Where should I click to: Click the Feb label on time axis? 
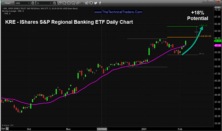tap(180, 129)
